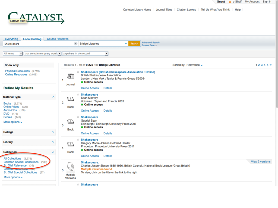Open Details for Gabriel Egan book
Screen dimensions: 278x208
coord(108,133)
